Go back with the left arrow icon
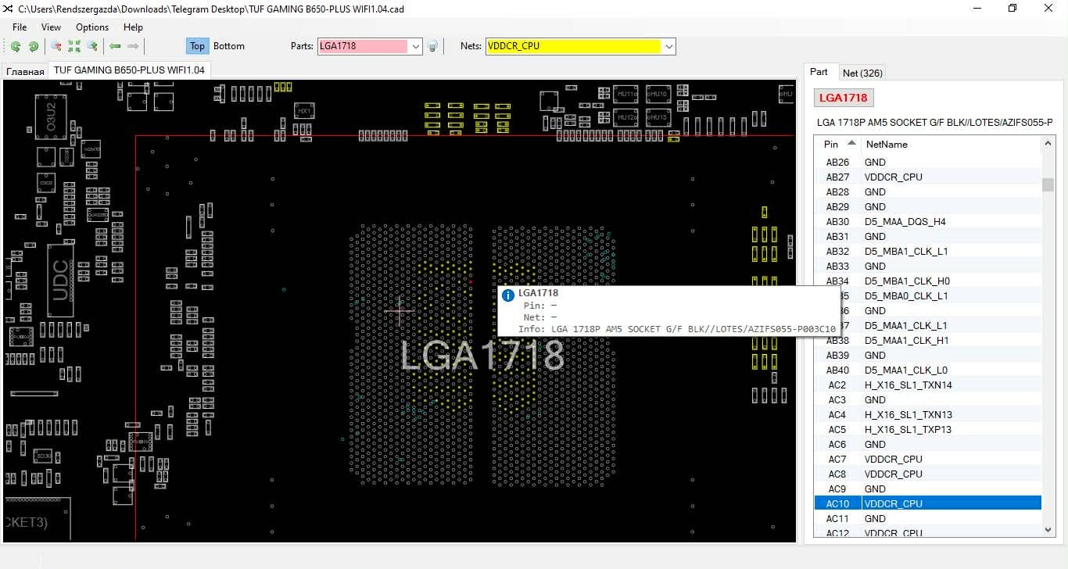Viewport: 1068px width, 569px height. point(115,46)
